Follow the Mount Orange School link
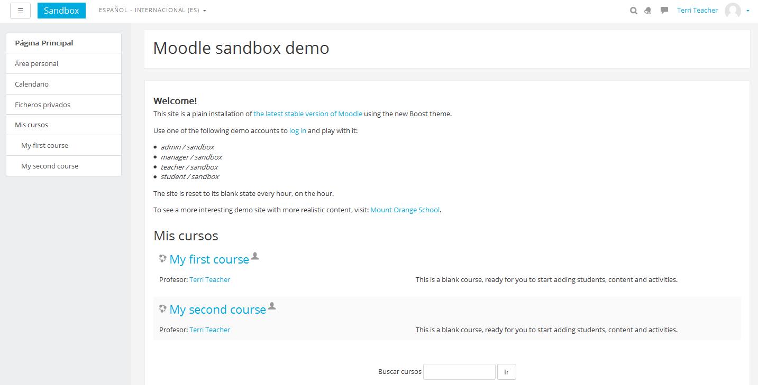 click(x=405, y=210)
